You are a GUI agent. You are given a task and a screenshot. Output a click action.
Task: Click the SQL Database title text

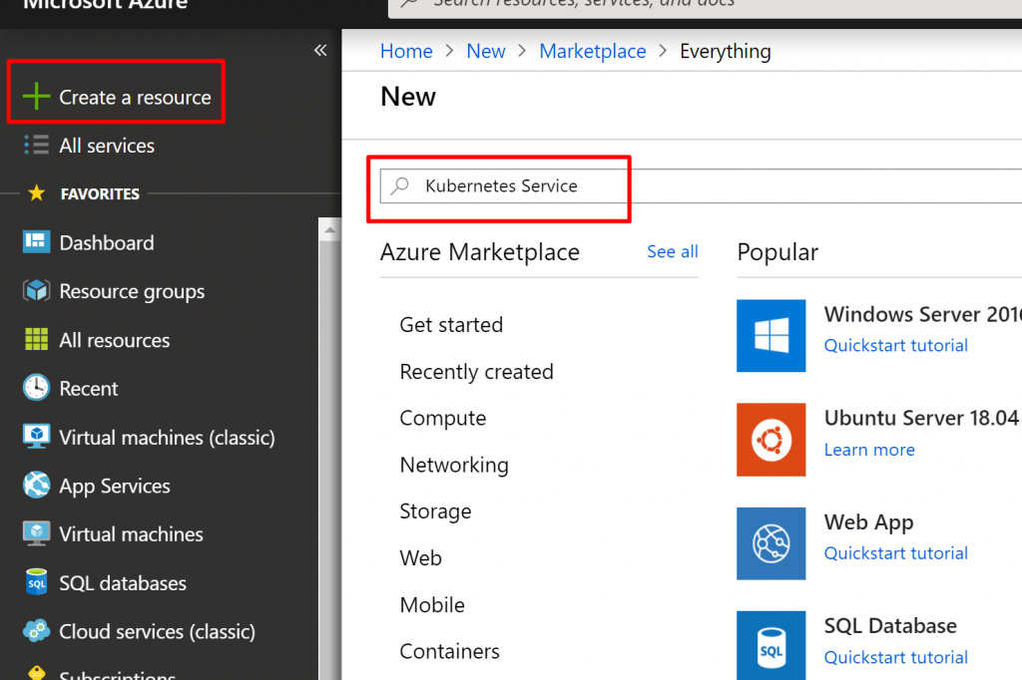(889, 625)
